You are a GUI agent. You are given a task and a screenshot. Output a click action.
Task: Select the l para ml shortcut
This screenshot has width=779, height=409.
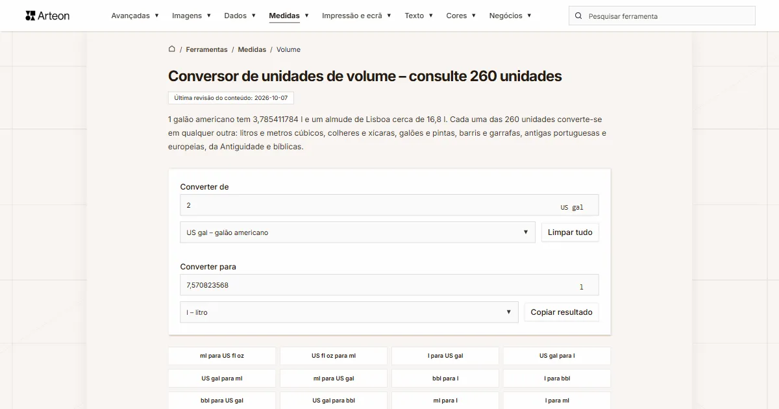pyautogui.click(x=557, y=401)
